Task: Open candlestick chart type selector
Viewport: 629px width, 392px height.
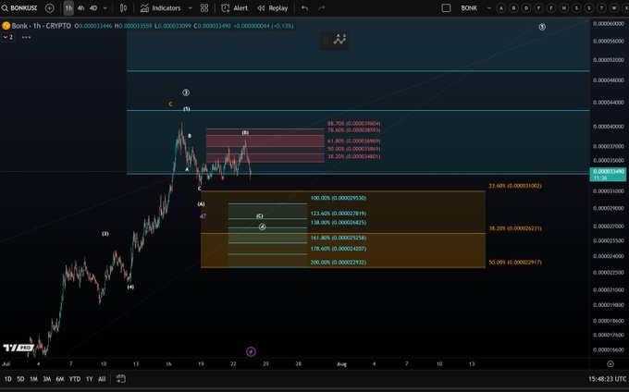Action: click(x=124, y=8)
